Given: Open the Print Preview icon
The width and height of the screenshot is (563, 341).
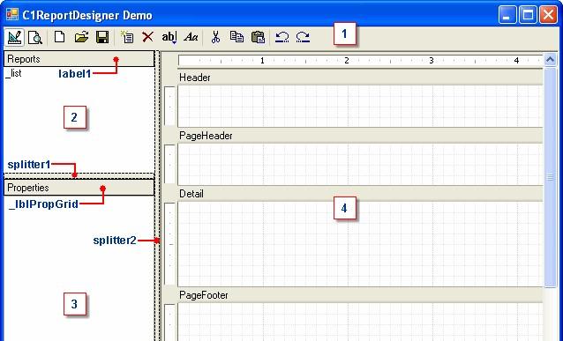Looking at the screenshot, I should (35, 37).
